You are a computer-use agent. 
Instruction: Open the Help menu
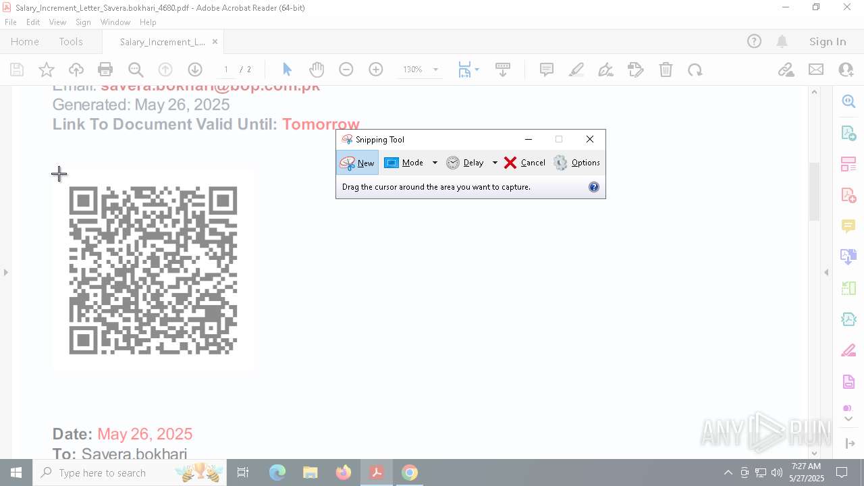click(148, 22)
